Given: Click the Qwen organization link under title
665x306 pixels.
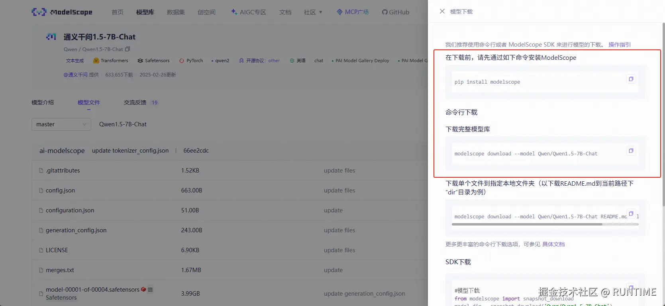Looking at the screenshot, I should (x=70, y=49).
